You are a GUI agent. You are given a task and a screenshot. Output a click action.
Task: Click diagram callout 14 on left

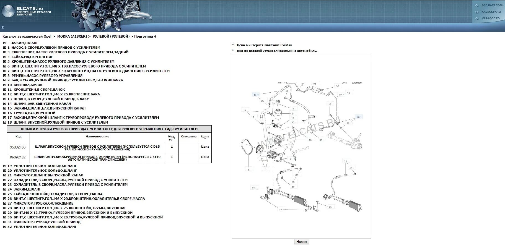click(x=245, y=110)
